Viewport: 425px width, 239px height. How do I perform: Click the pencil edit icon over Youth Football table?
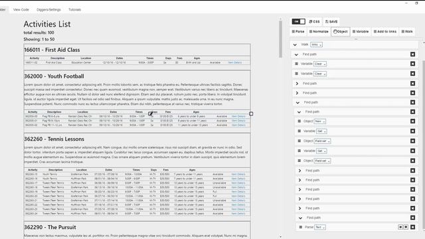point(150,114)
